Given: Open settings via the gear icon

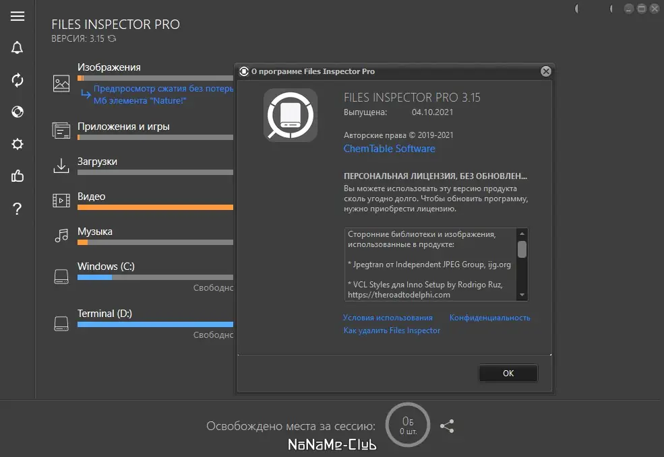Looking at the screenshot, I should [18, 144].
